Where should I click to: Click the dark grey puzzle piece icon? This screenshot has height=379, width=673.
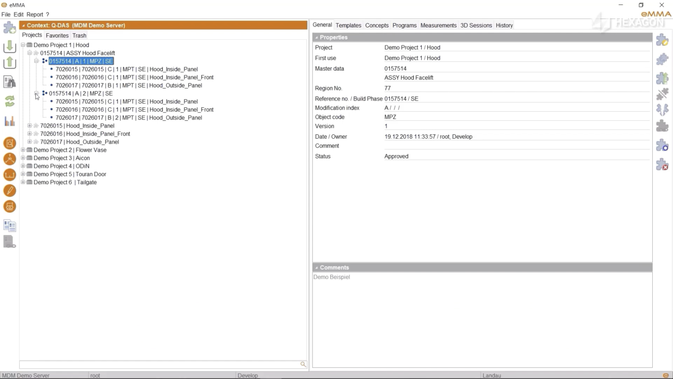[x=662, y=126]
